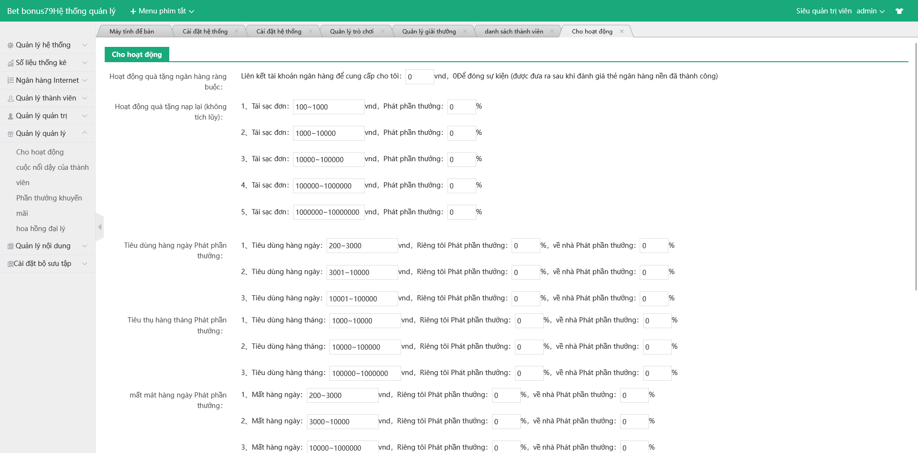This screenshot has width=918, height=453.
Task: Close the danh sách thành viên tab
Action: tap(552, 32)
